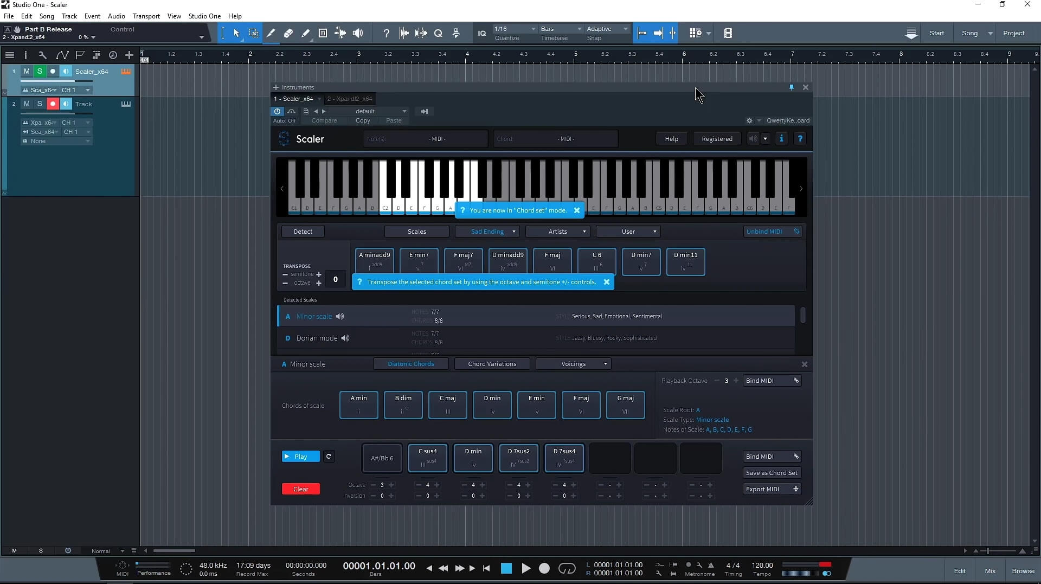The height and width of the screenshot is (584, 1041).
Task: Pick the Eraser tool
Action: pyautogui.click(x=288, y=33)
